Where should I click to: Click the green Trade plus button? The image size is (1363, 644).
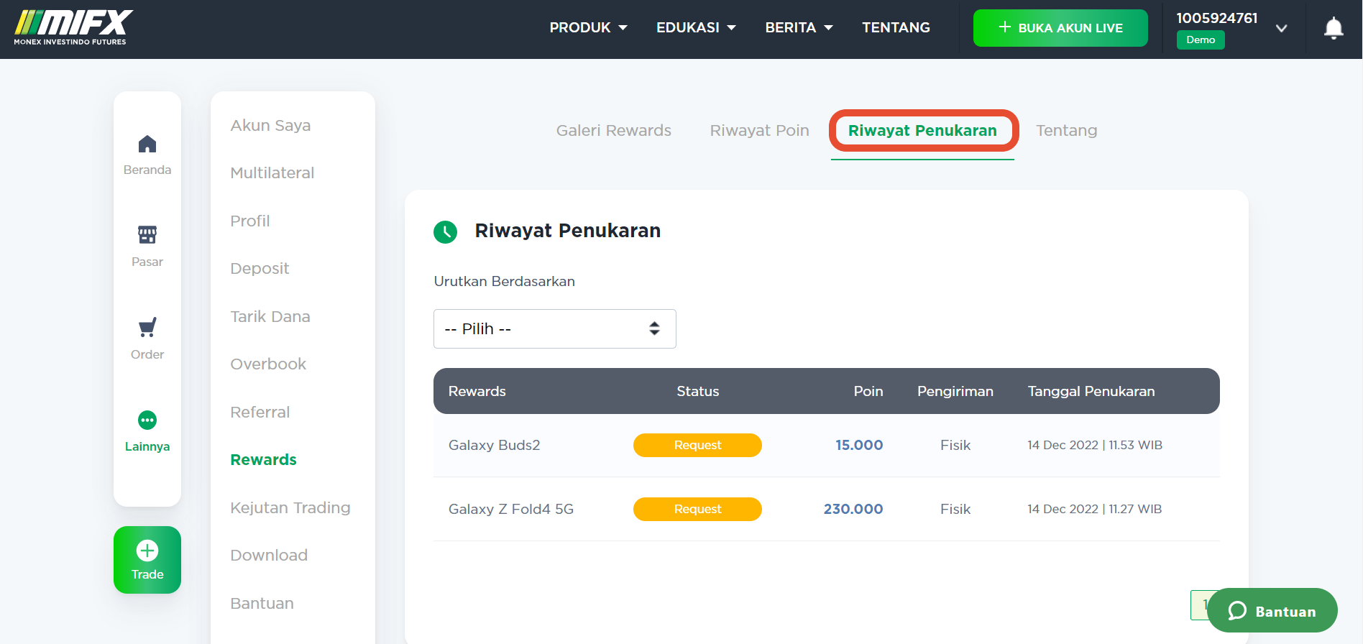click(x=147, y=560)
